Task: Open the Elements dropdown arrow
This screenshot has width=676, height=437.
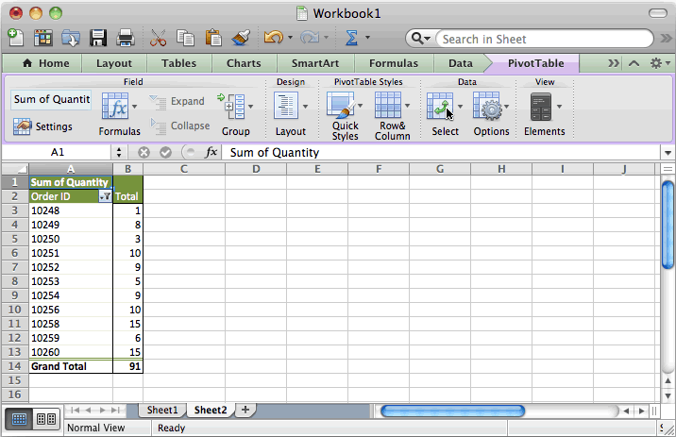Action: point(559,106)
